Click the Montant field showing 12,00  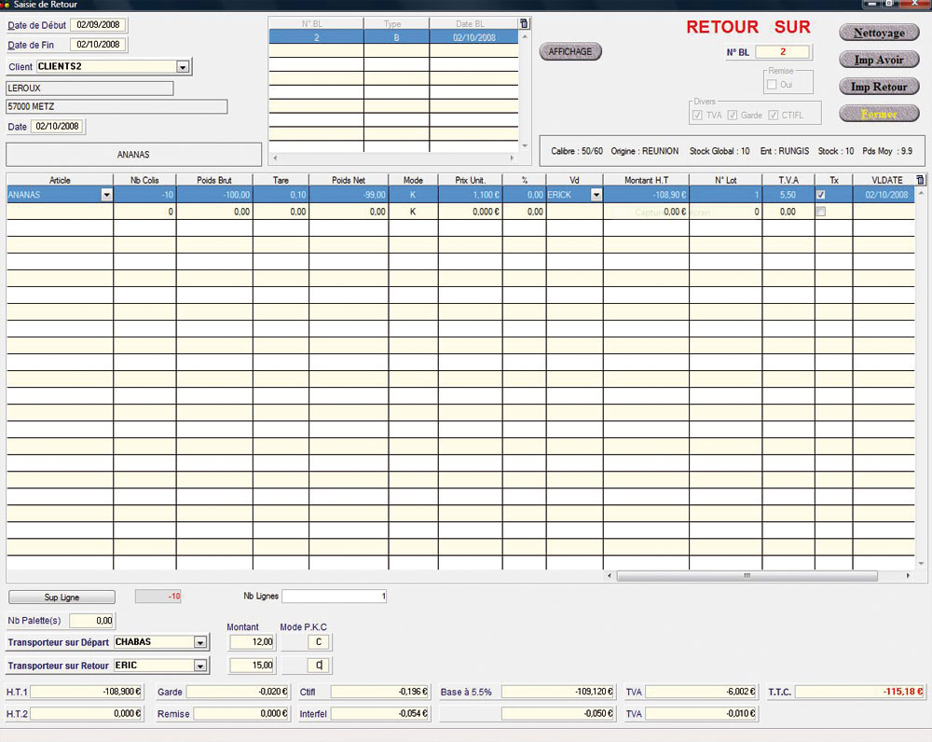pos(252,642)
